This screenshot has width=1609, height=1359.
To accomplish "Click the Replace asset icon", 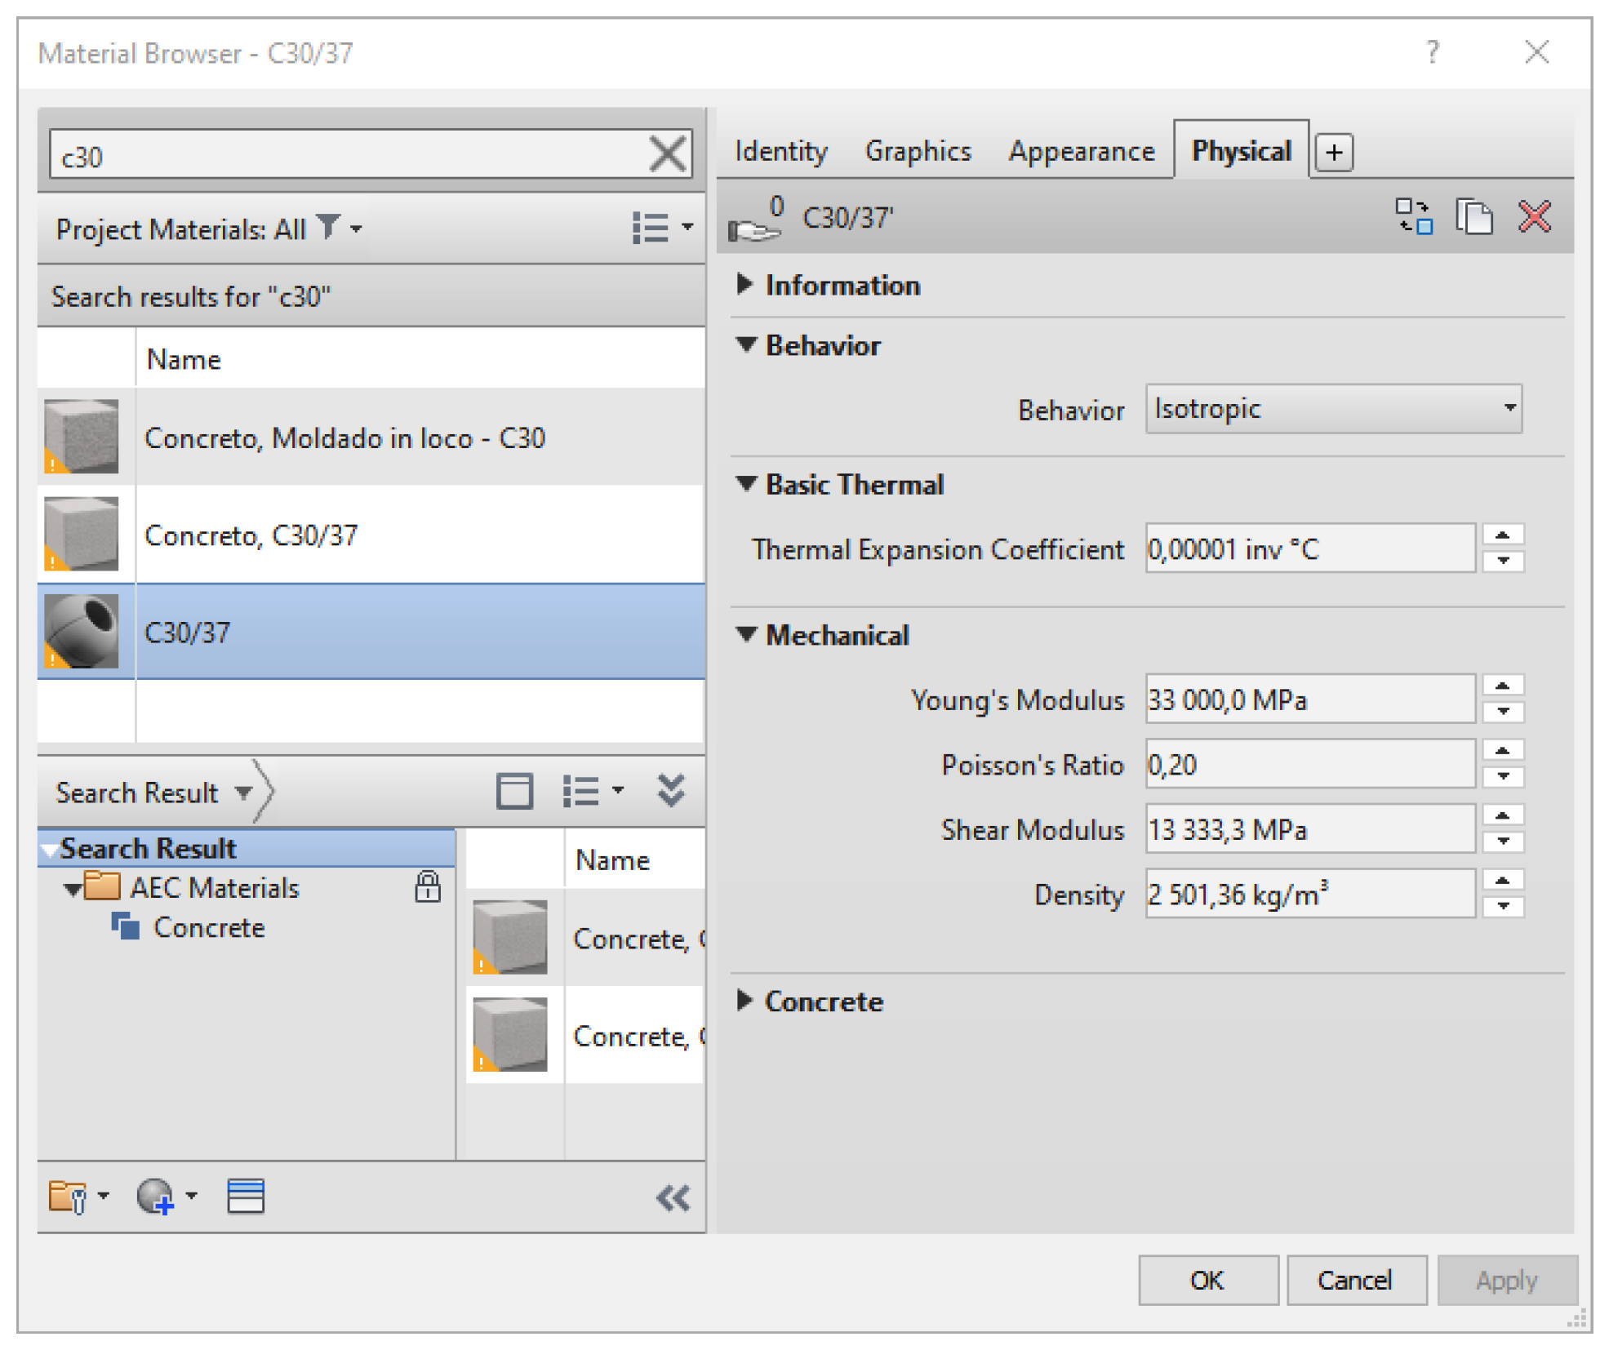I will [1413, 217].
